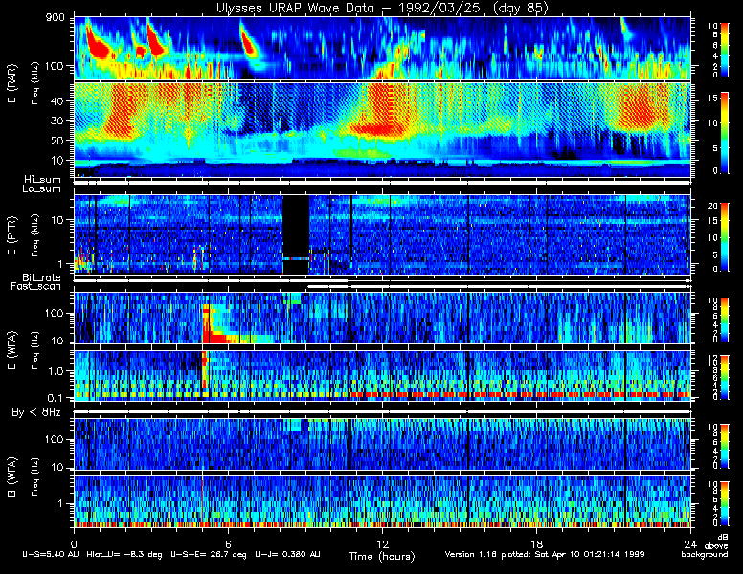Click the '18' hour tick on time axis

pyautogui.click(x=536, y=543)
